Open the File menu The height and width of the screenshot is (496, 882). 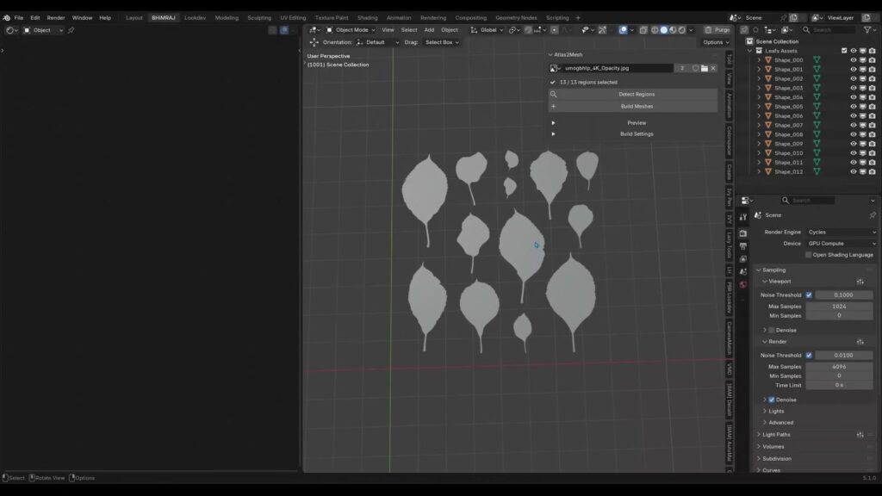point(19,18)
